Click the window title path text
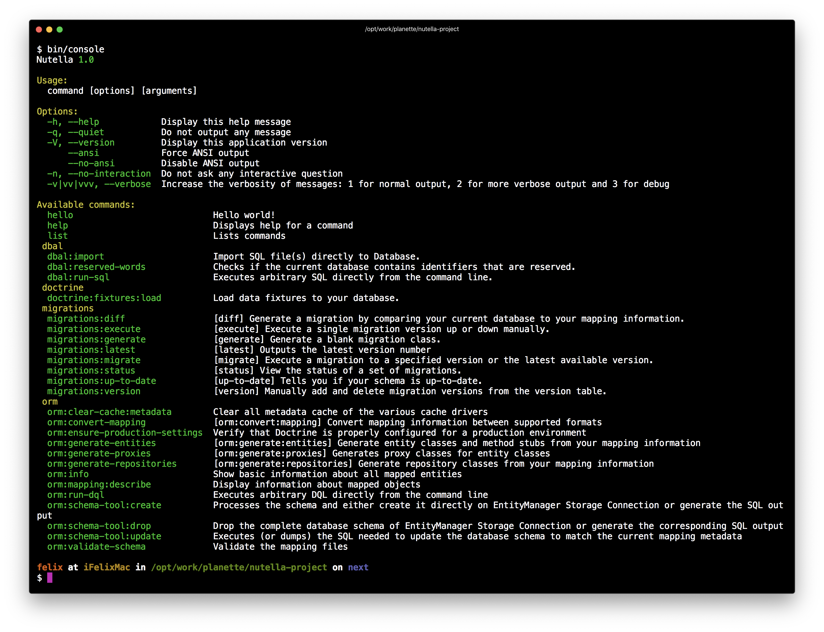 [x=412, y=29]
